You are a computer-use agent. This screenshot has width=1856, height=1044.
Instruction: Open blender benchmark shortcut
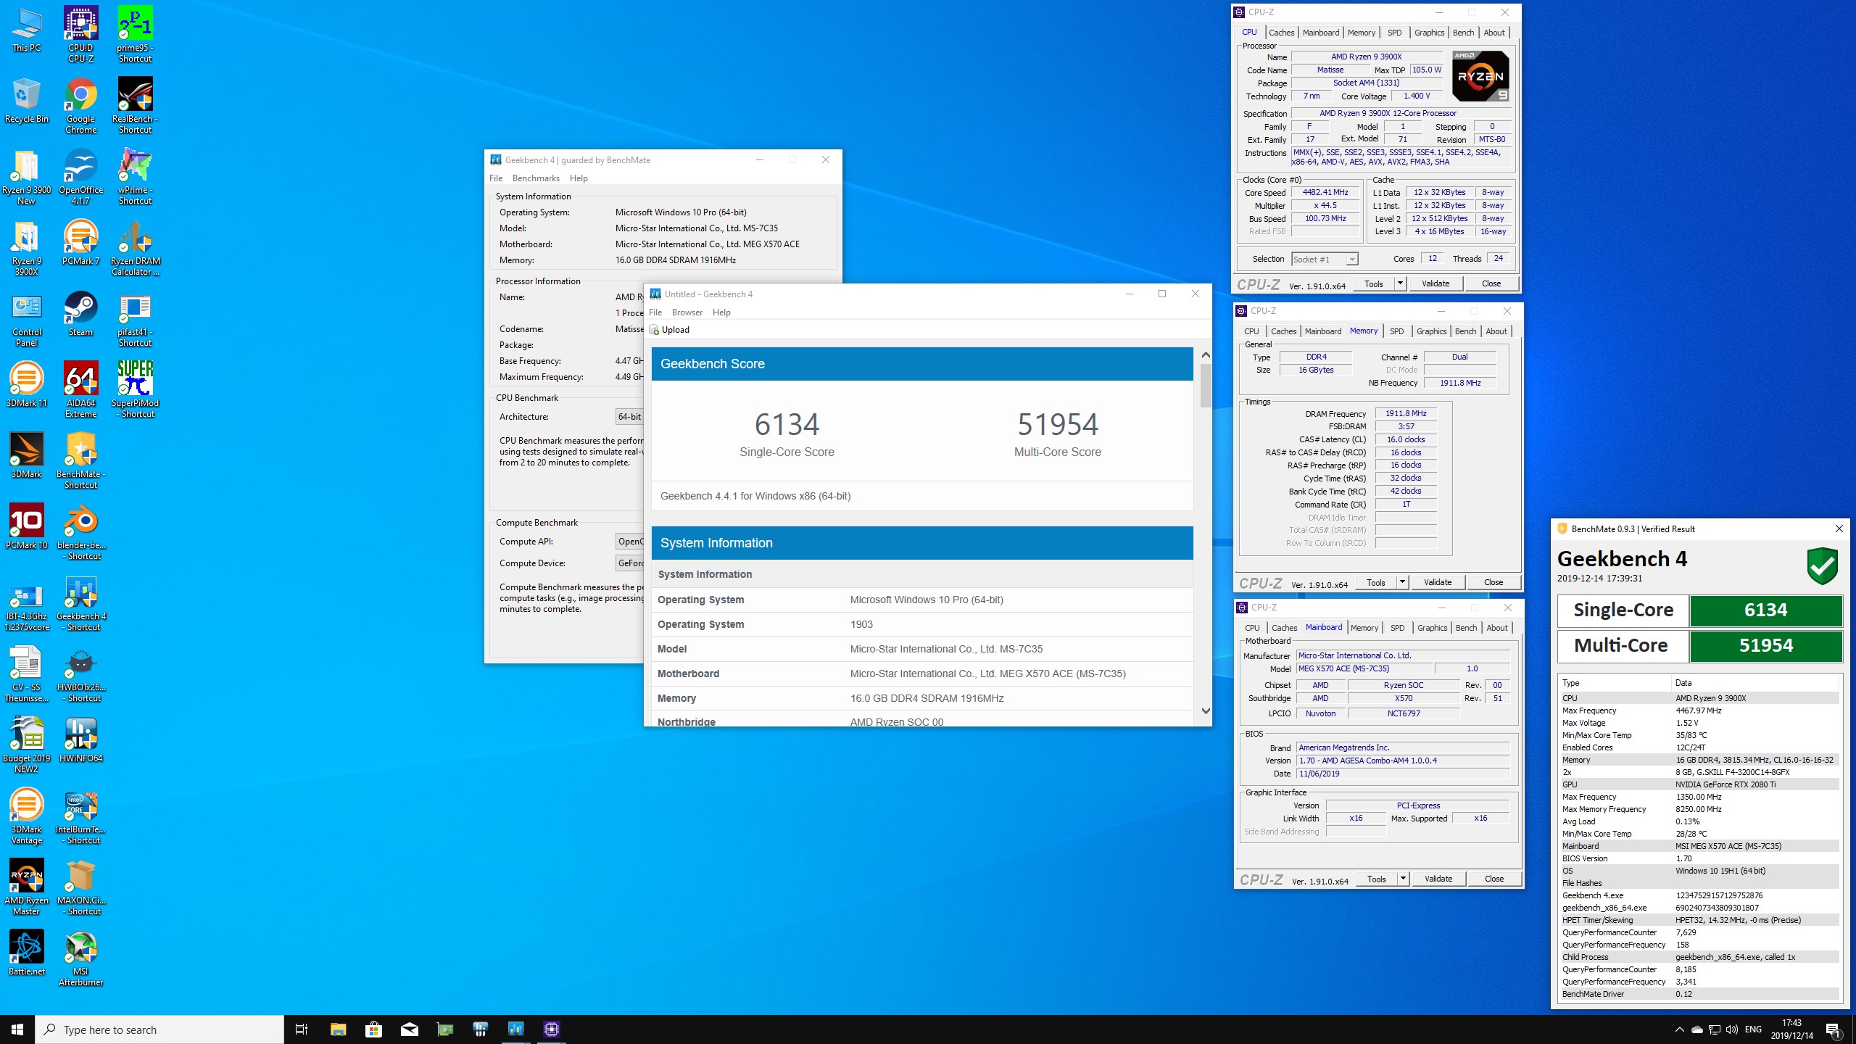[x=80, y=531]
